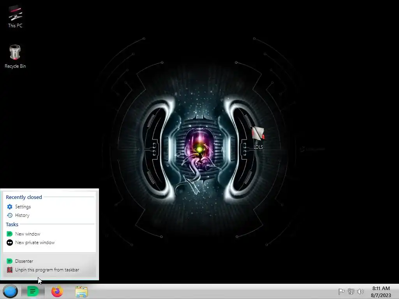Open the clock showing 8:11 AM
This screenshot has width=399, height=299.
381,292
